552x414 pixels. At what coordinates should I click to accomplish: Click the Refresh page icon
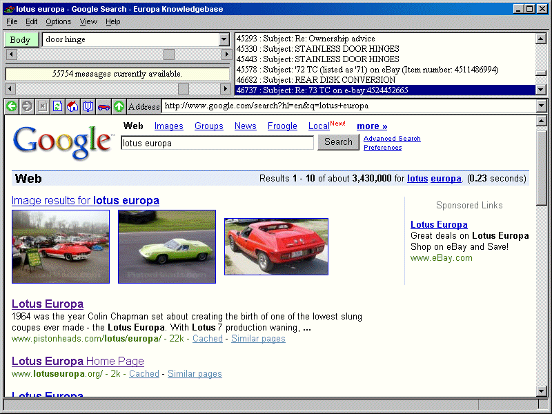(57, 106)
